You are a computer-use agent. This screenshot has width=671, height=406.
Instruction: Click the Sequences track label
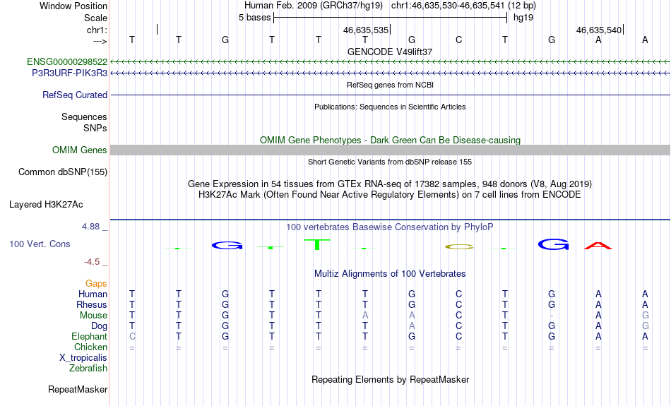coord(84,117)
